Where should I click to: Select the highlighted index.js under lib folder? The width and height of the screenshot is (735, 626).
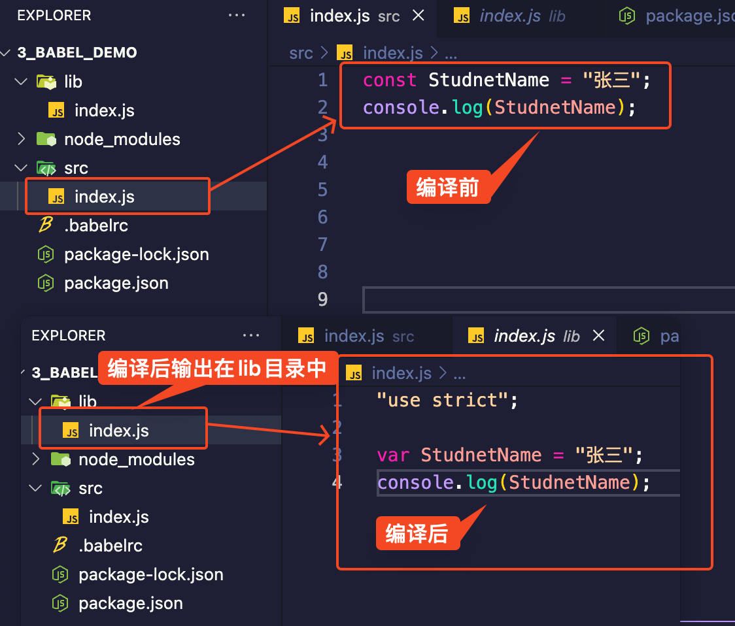[118, 431]
